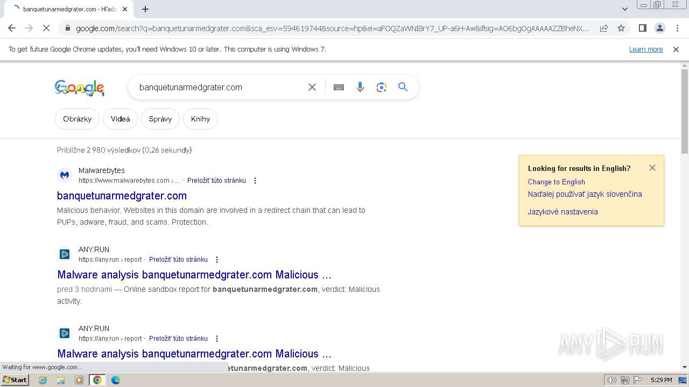Open first ANY.RUN malware analysis link
Viewport: 689px width, 387px height.
click(x=194, y=275)
